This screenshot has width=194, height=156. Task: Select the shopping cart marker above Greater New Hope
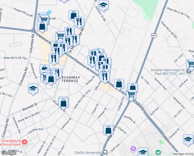tap(191, 64)
